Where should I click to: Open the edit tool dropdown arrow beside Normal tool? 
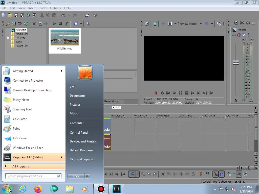[138, 174]
